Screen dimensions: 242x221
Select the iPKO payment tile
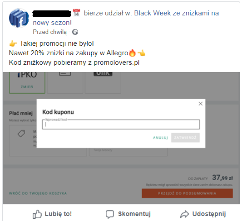coord(27,82)
